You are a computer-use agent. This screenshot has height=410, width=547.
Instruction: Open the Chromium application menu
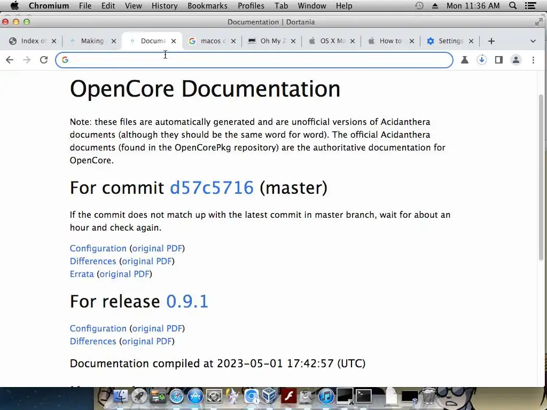(49, 5)
